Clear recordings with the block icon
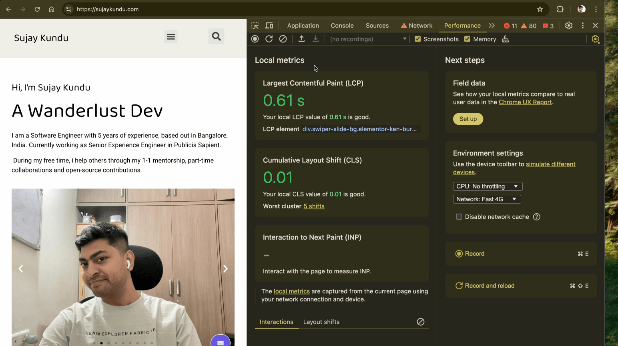Screen dimensions: 618x346 [283, 39]
